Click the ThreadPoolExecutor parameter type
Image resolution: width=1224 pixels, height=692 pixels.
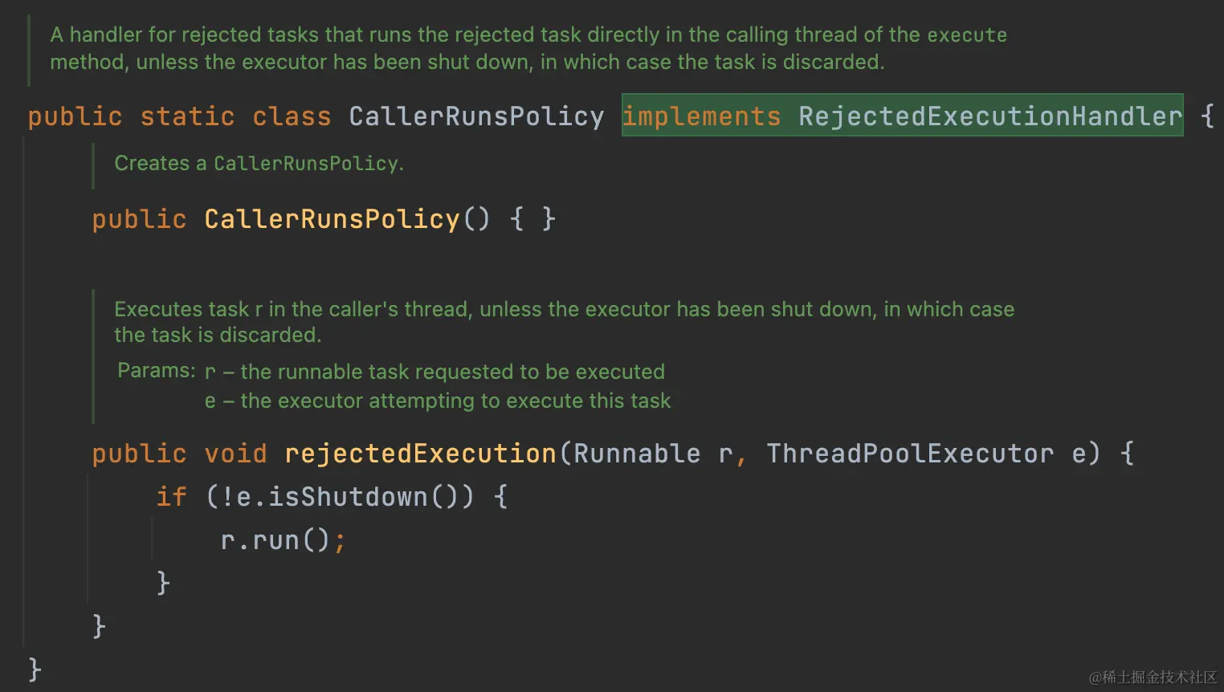pos(910,454)
